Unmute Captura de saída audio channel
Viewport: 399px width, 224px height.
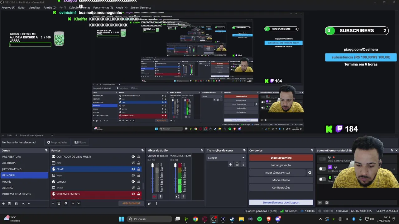[x=155, y=197]
